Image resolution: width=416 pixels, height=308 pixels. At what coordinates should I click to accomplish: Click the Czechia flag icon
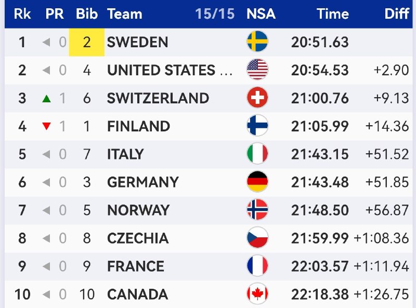tap(257, 238)
